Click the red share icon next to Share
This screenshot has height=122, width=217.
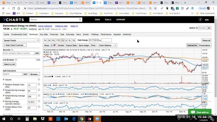54,45
